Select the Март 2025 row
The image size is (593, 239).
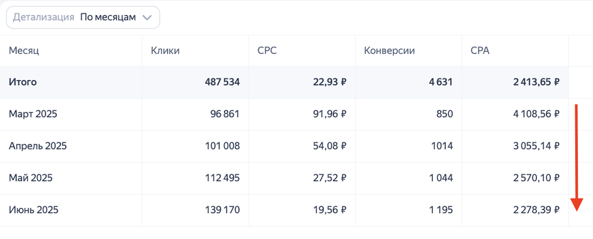[x=33, y=114]
